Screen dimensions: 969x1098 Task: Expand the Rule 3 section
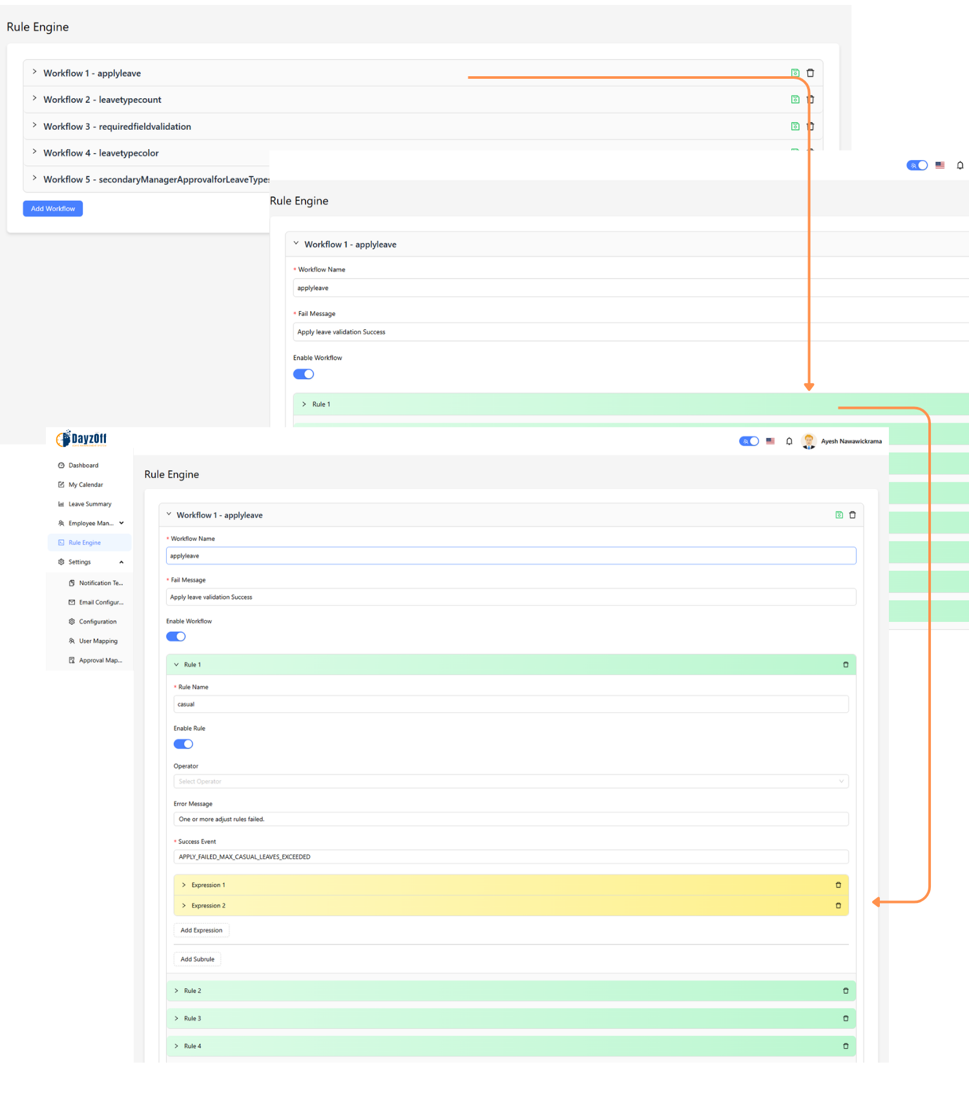(x=193, y=1019)
